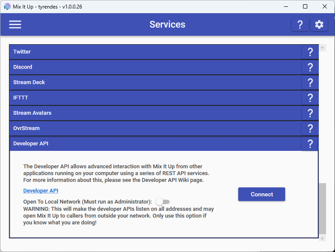
Task: Click the WARNING text about developer APIs
Action: (118, 216)
